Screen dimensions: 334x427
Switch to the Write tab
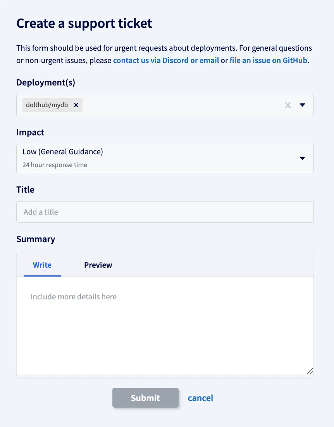point(42,265)
